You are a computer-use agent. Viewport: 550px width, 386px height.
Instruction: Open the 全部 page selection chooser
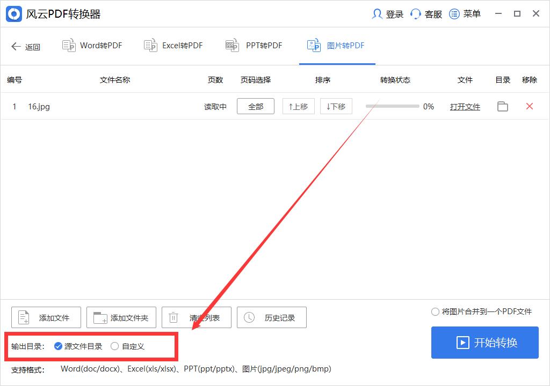point(255,106)
